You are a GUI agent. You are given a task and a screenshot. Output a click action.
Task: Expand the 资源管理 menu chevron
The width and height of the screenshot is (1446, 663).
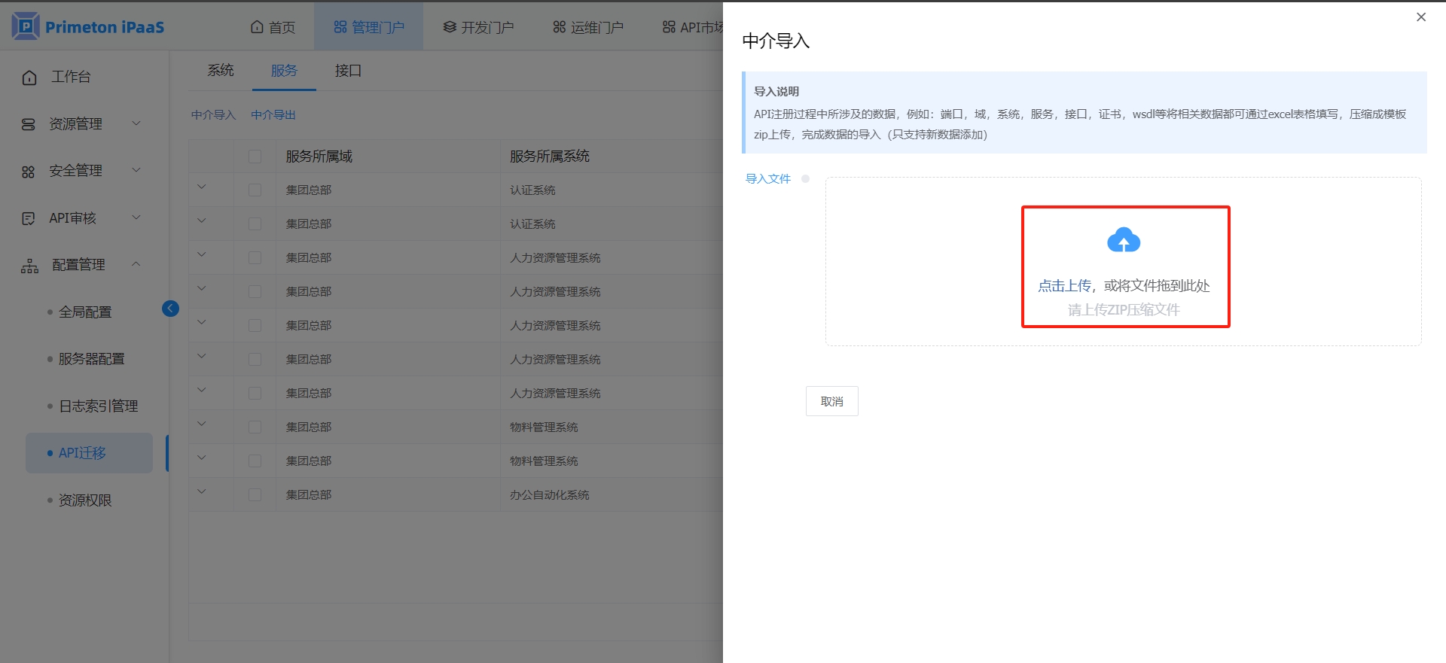click(136, 123)
